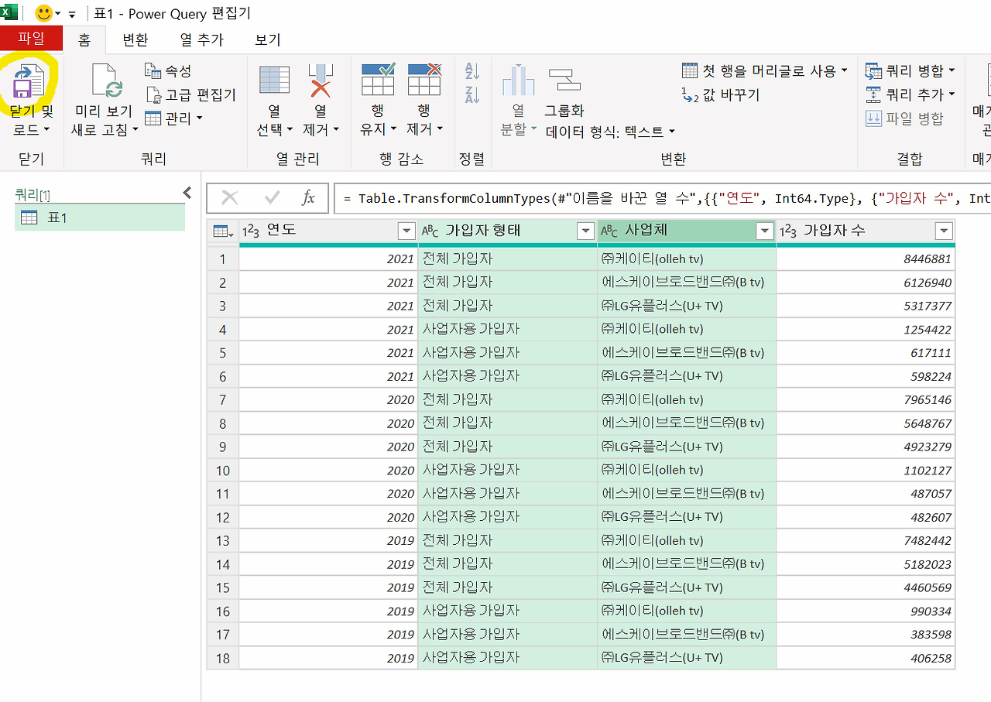Sort ascending with the A-Z icon
Image resolution: width=991 pixels, height=702 pixels.
472,71
